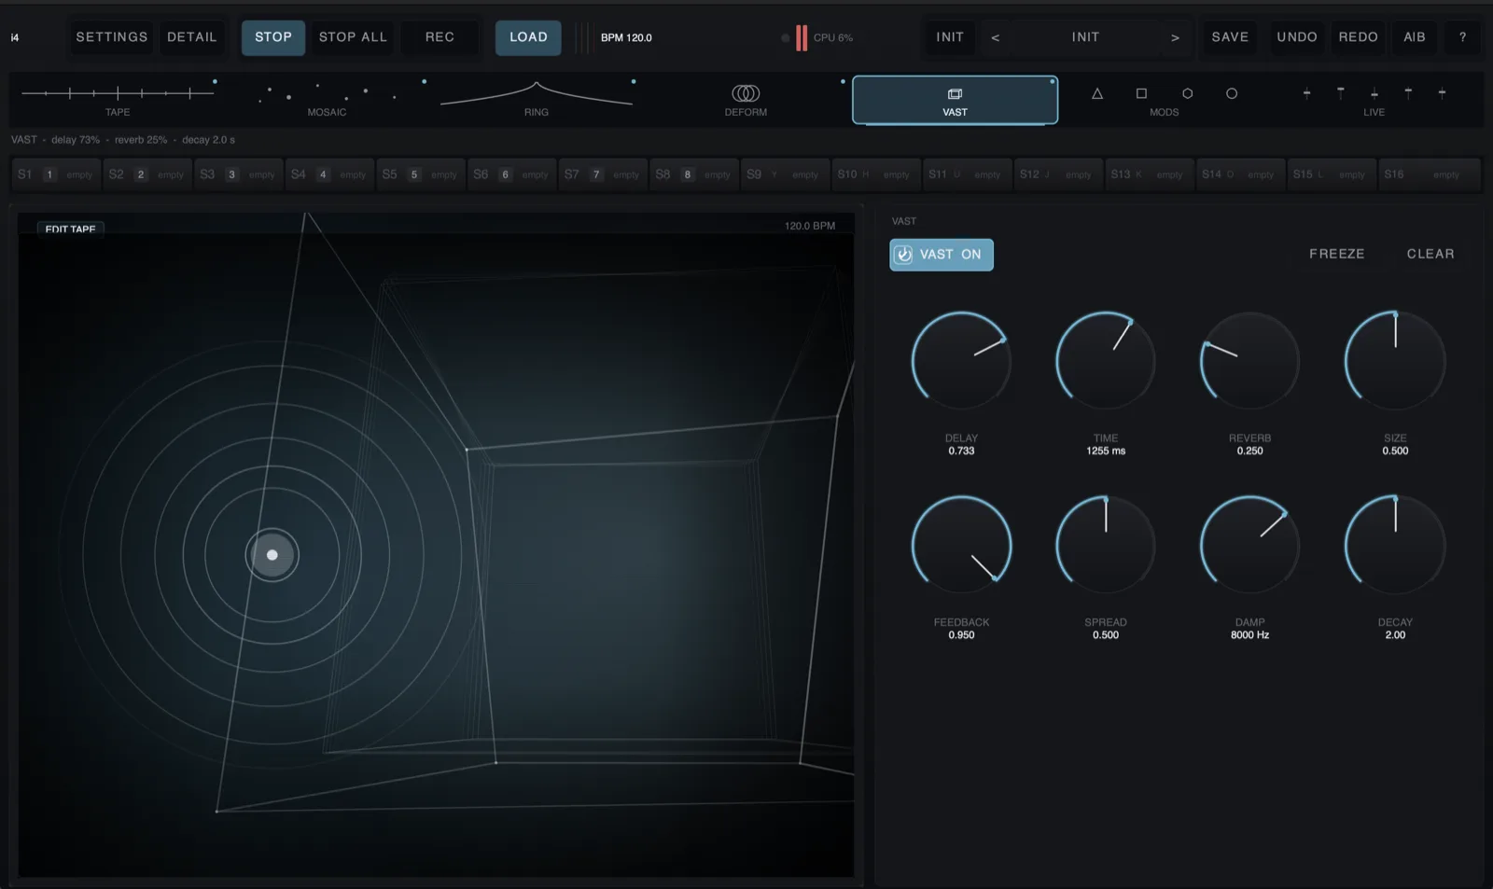Toggle the DEFORM enable dot
This screenshot has width=1493, height=889.
843,81
